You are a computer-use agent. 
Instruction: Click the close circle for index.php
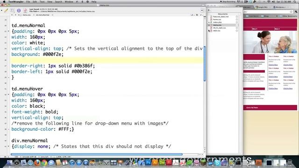pyautogui.click(x=237, y=22)
